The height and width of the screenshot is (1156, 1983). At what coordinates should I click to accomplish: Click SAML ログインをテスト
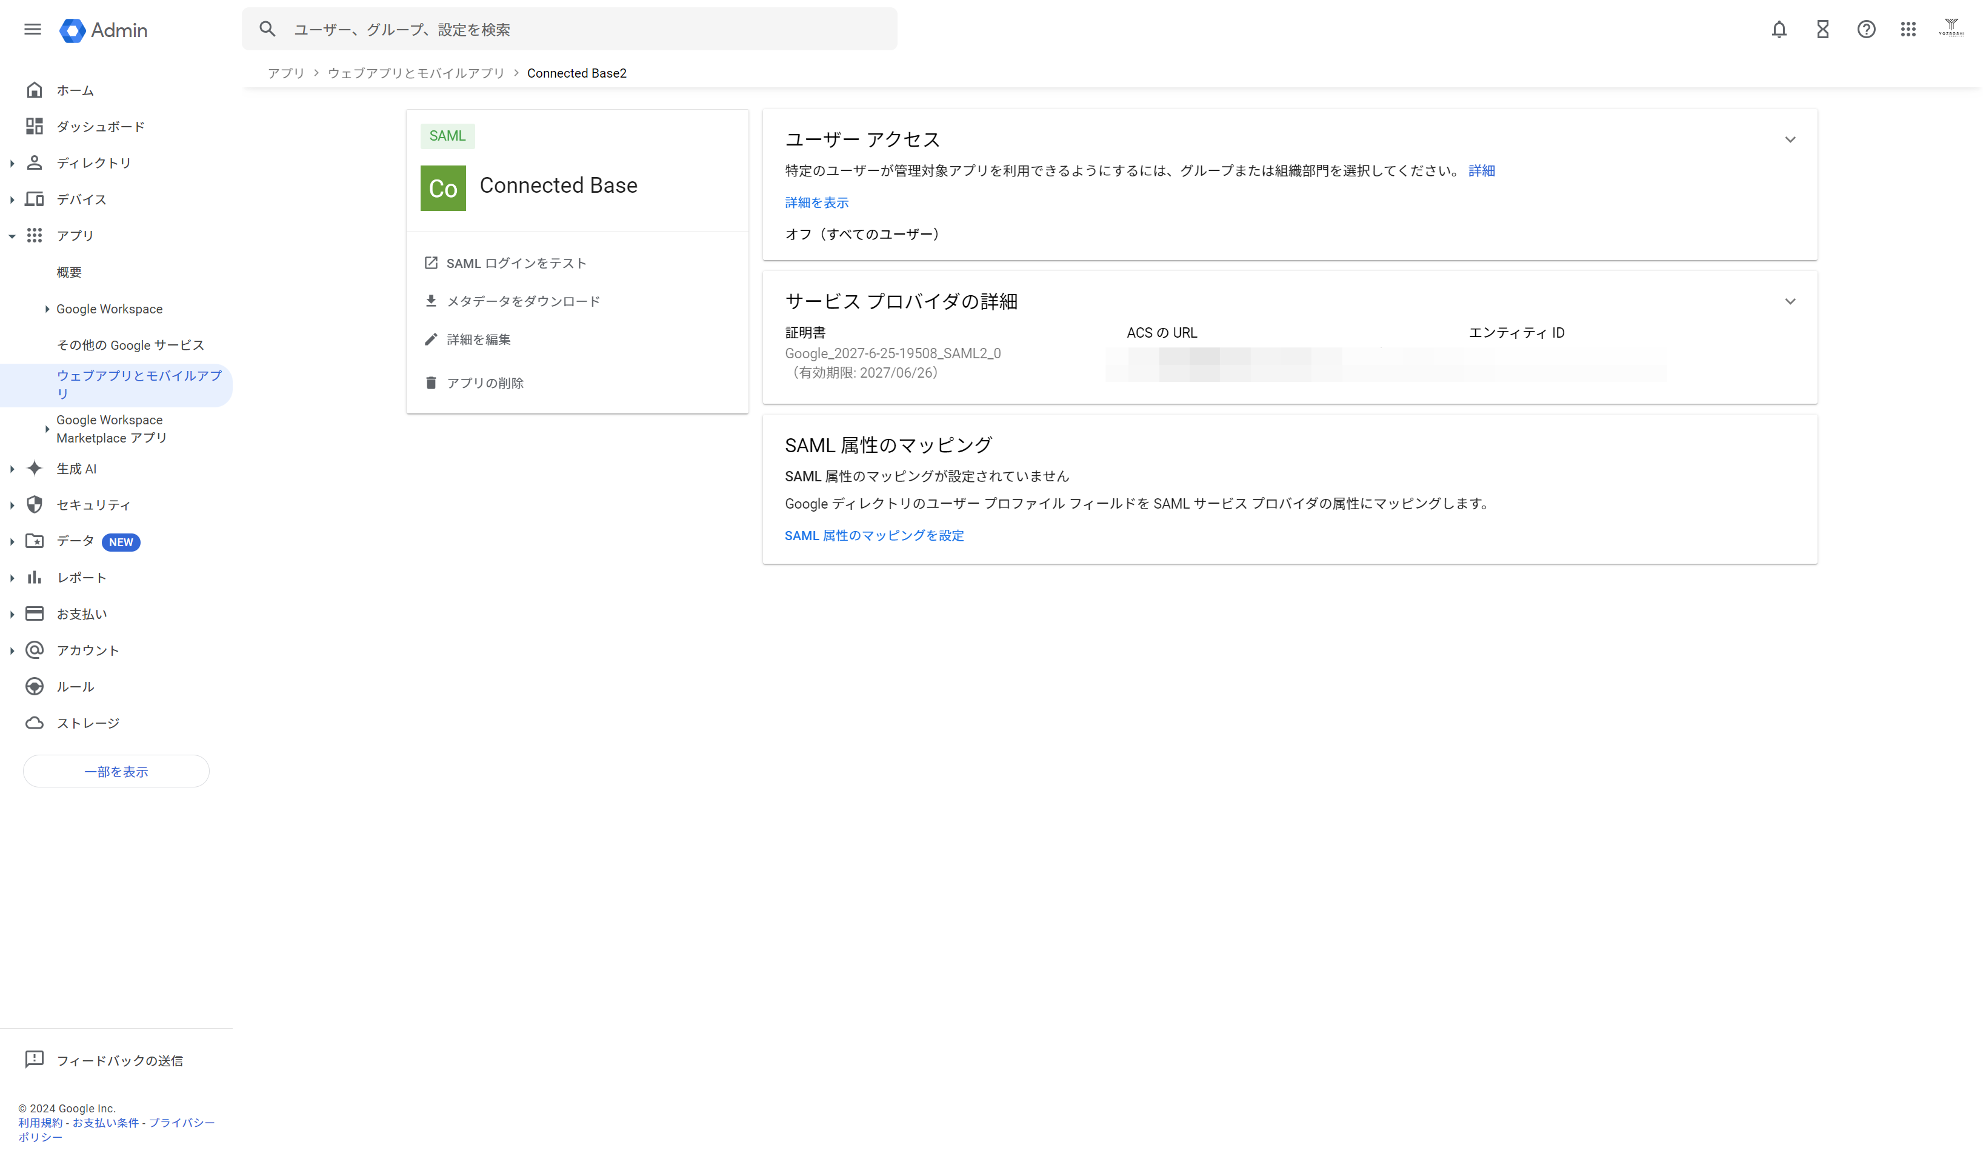(x=505, y=263)
